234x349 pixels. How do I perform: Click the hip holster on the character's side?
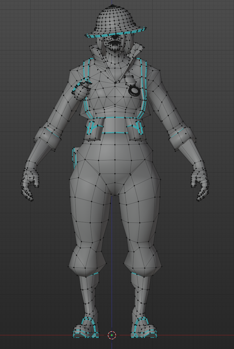tap(75, 157)
